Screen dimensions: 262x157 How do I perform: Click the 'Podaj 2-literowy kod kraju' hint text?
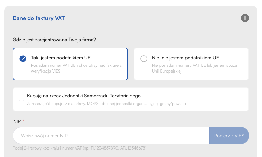coord(79,148)
